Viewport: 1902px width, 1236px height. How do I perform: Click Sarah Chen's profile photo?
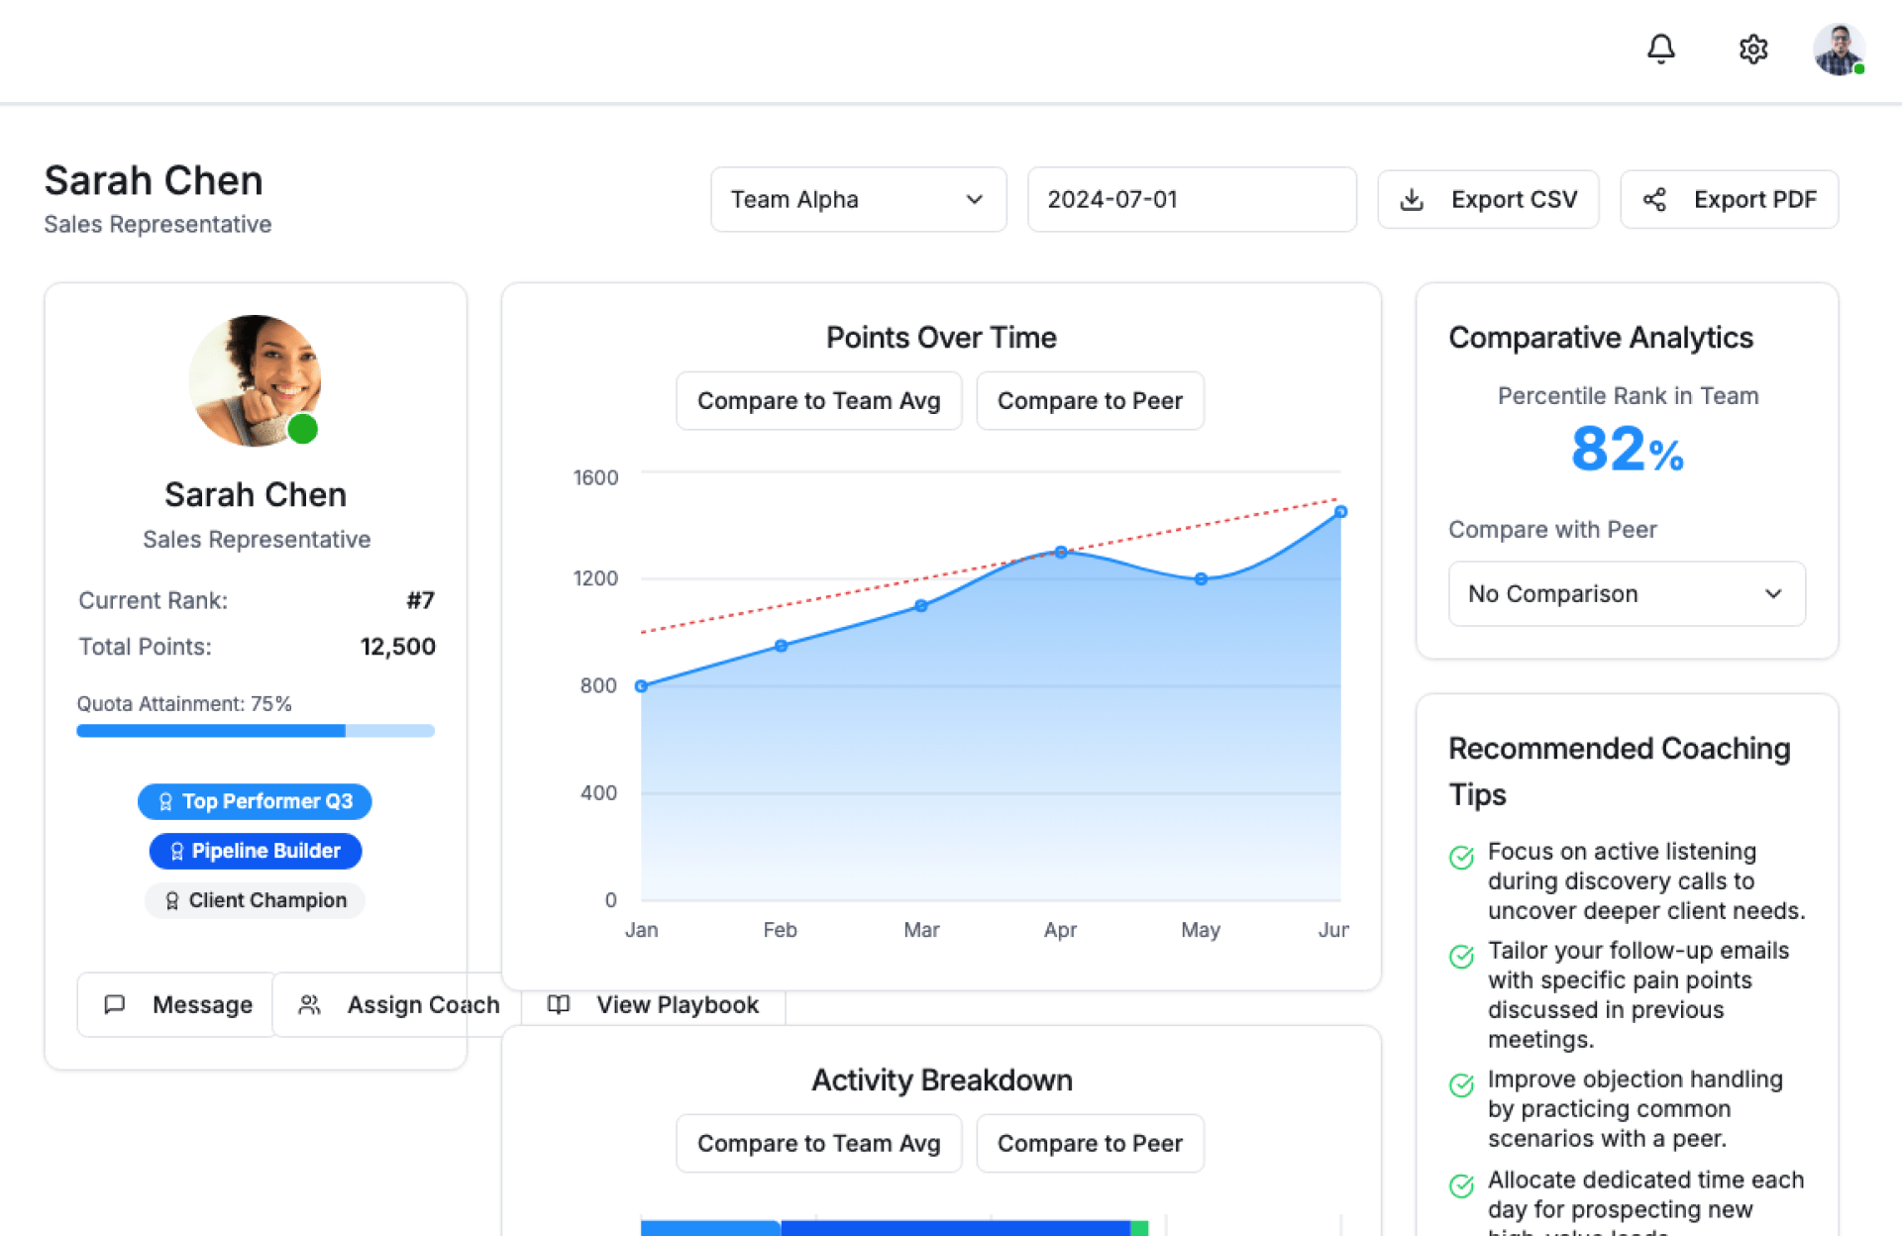click(x=255, y=380)
